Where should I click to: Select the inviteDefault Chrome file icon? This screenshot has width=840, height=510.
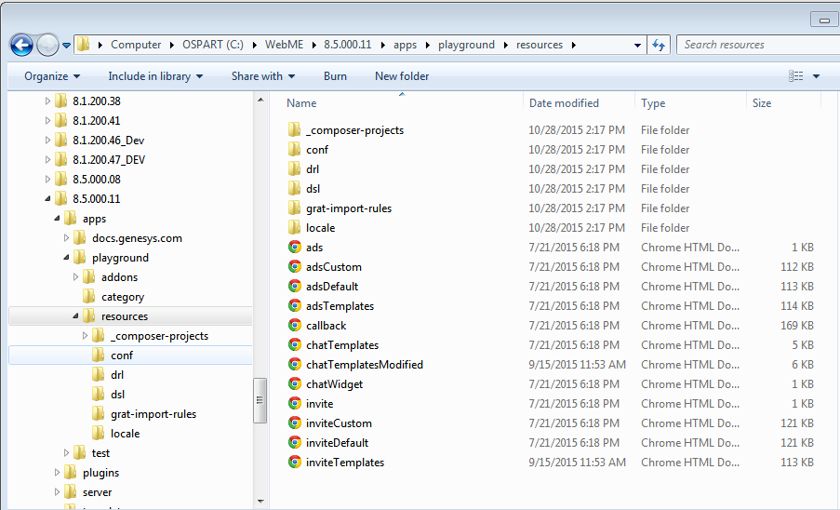pos(295,442)
